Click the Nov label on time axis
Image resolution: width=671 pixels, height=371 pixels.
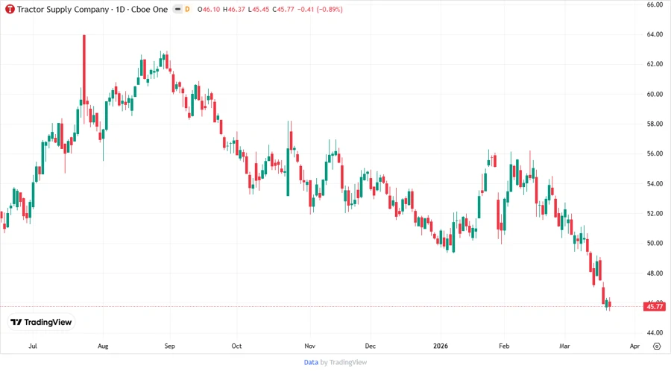coord(310,346)
